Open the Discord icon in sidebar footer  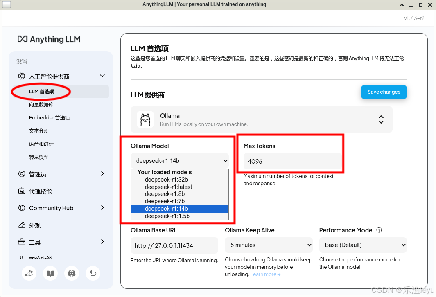72,273
